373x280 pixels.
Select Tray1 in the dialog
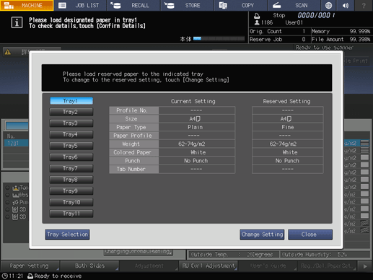click(x=71, y=101)
